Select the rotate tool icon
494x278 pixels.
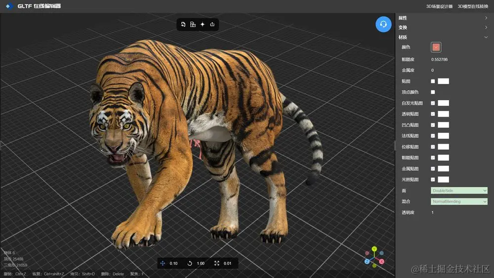[x=190, y=263]
